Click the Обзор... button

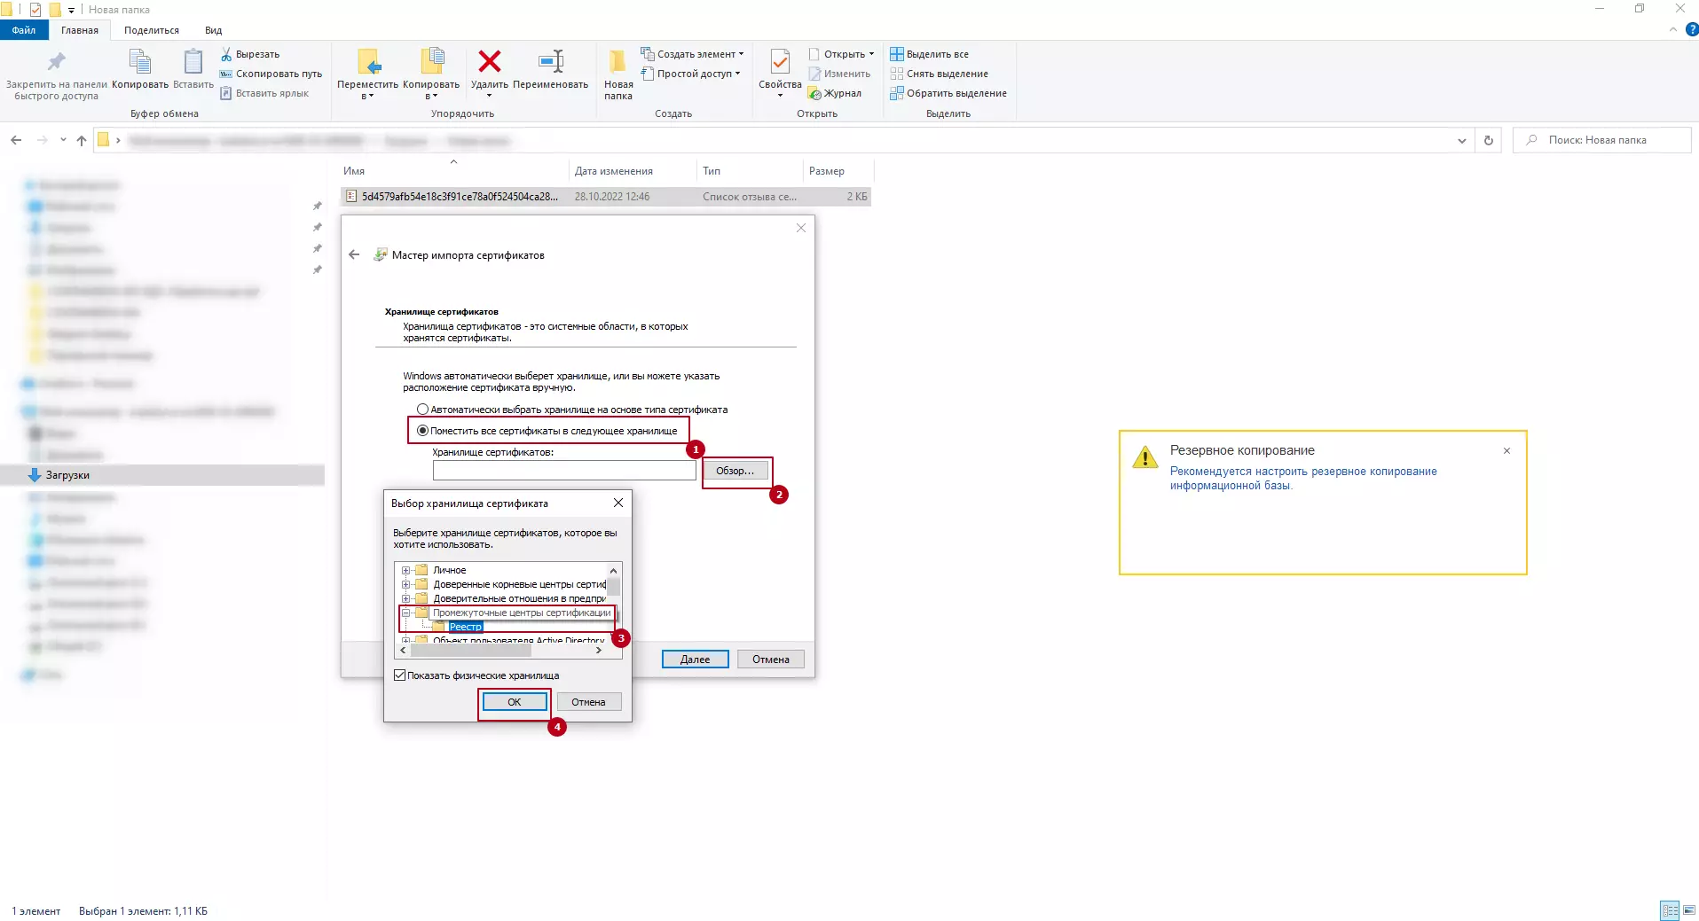(735, 471)
